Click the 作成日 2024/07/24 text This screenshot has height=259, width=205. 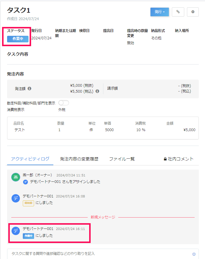[x=23, y=19]
